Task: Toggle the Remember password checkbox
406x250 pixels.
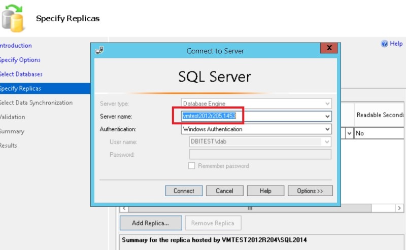Action: point(192,166)
